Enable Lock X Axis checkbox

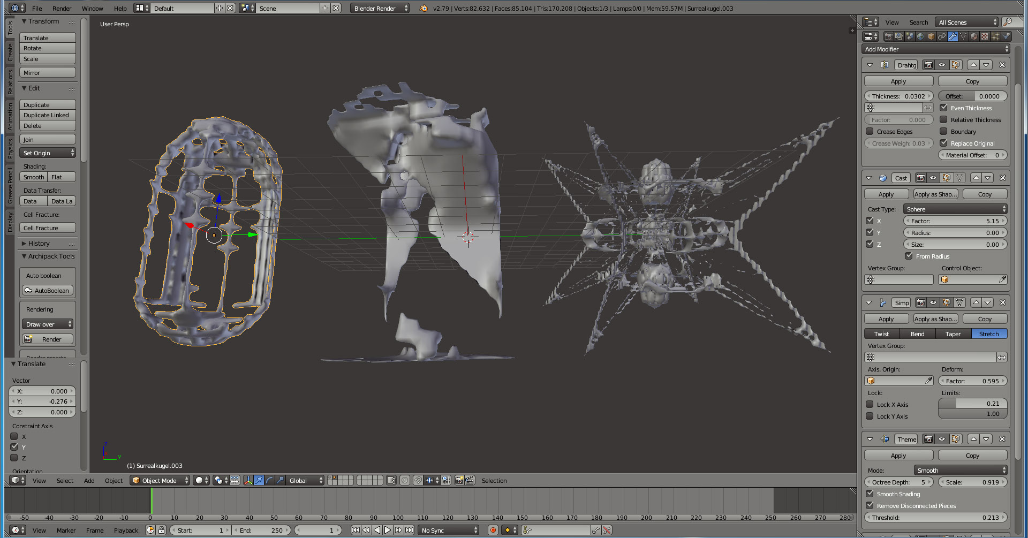click(x=870, y=405)
